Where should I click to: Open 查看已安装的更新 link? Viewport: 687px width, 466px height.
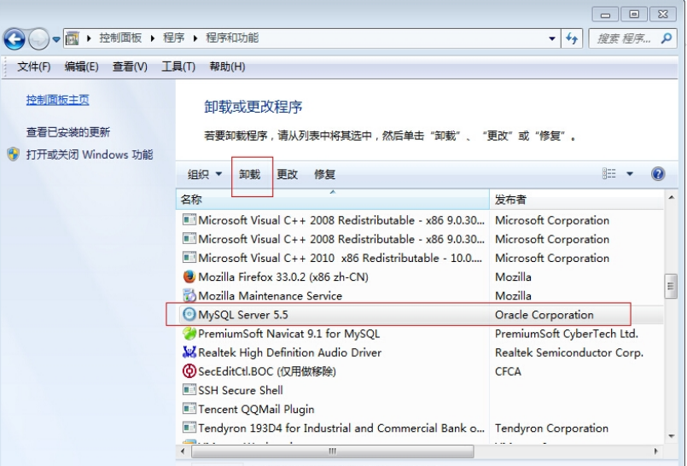(x=68, y=131)
